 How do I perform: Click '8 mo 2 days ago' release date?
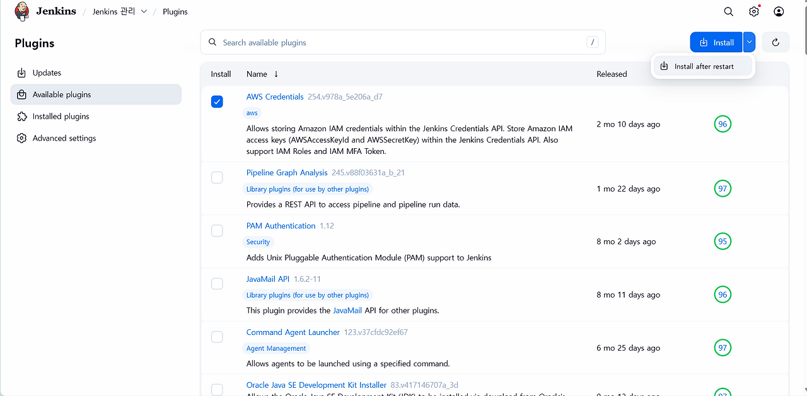[626, 242]
